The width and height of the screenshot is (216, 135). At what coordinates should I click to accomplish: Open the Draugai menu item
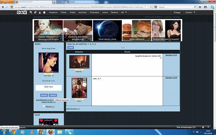pyautogui.click(x=177, y=12)
